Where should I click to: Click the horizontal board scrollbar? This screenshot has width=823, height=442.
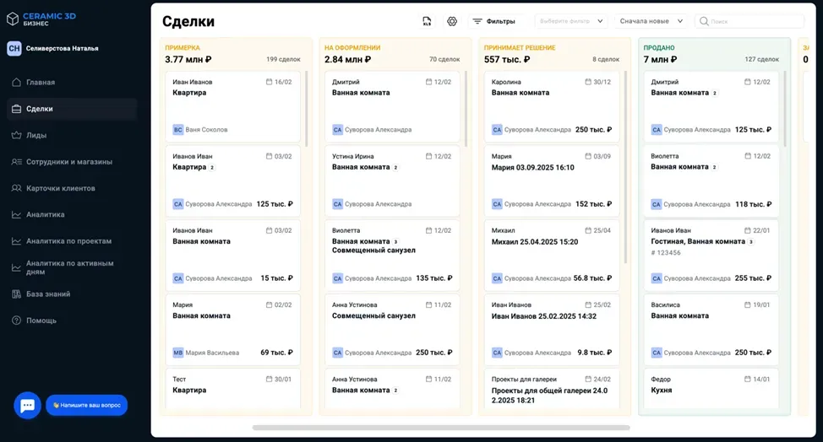[441, 428]
